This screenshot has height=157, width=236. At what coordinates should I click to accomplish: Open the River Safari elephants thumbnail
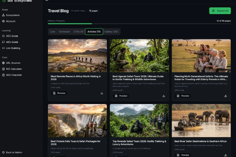coord(201,121)
